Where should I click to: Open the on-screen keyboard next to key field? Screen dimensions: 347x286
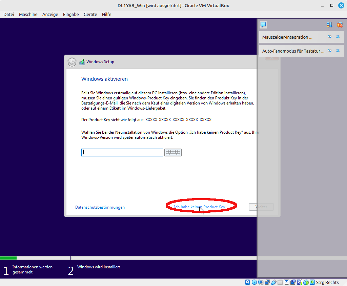click(173, 153)
